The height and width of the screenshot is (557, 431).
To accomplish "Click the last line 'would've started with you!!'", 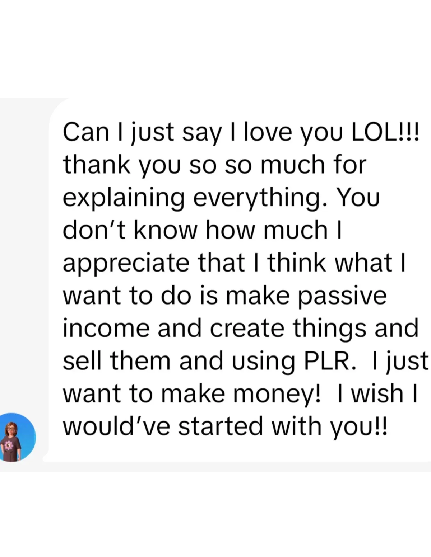I will tap(225, 427).
